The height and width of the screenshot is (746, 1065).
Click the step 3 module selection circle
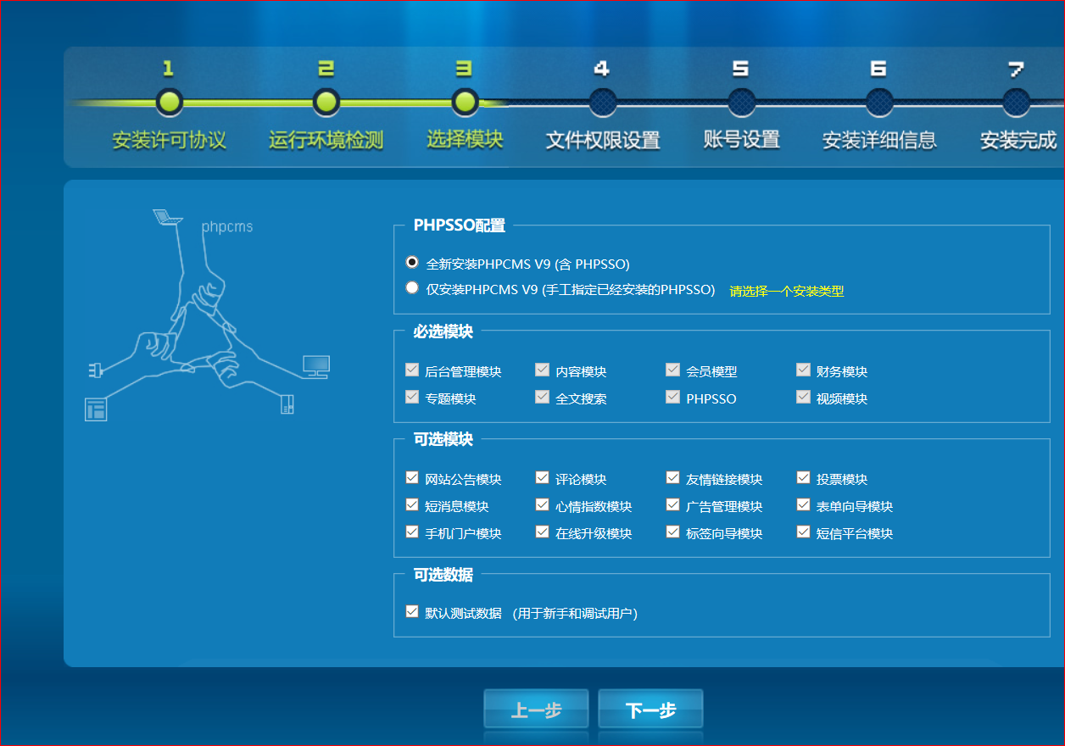click(x=465, y=103)
